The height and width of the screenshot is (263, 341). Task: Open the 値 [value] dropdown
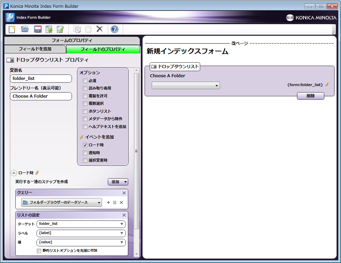pos(81,242)
